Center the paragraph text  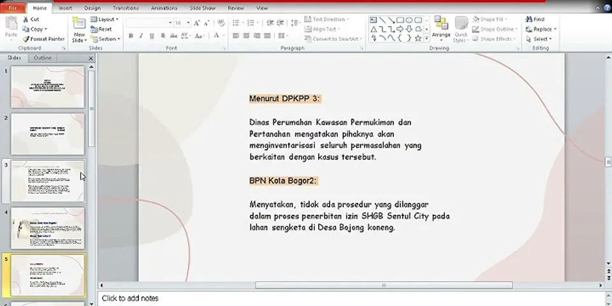[246, 36]
